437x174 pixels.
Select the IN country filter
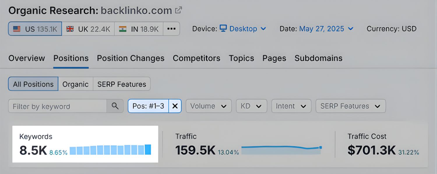(138, 28)
